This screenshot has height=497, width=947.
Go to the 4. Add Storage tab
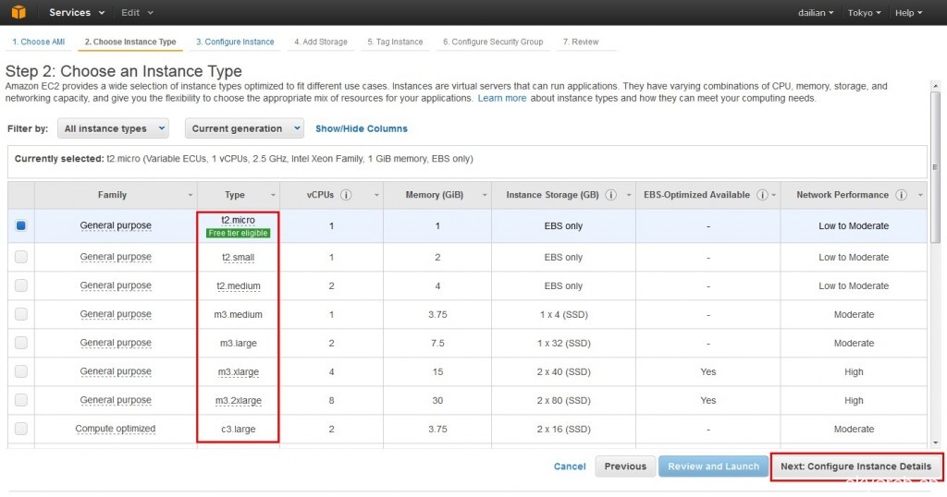coord(321,42)
